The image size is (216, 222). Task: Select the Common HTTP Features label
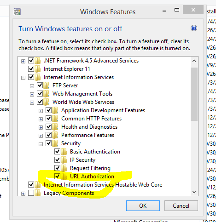(91, 119)
